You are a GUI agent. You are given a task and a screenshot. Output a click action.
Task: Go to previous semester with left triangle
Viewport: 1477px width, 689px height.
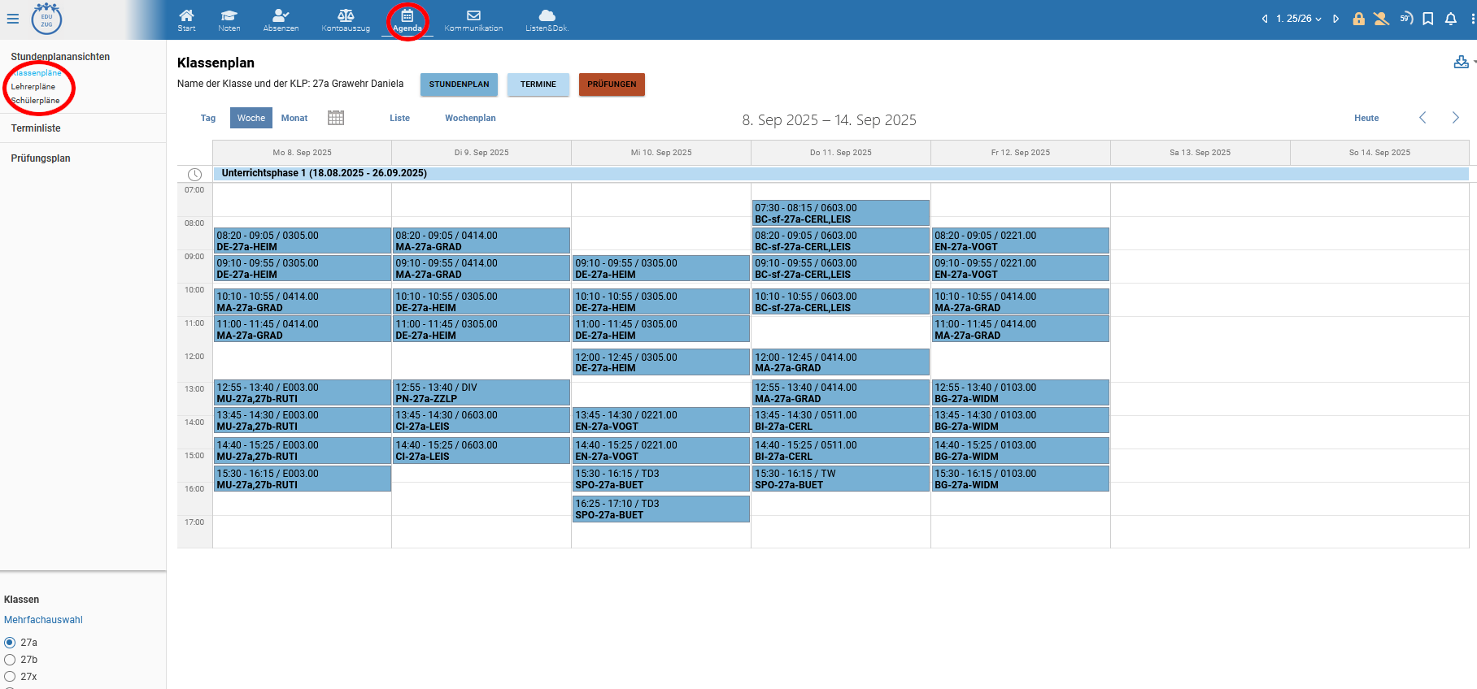coord(1265,19)
